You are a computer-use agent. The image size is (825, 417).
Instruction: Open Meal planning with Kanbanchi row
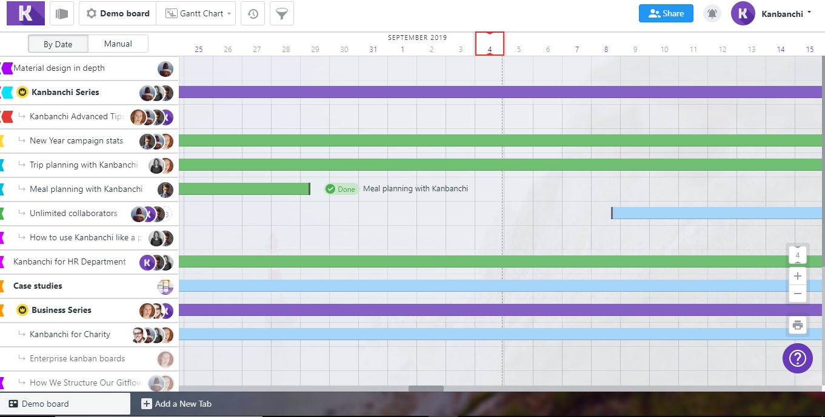coord(89,189)
